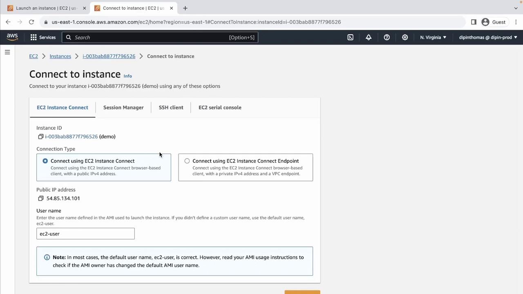Go to the AWS logo home
Viewport: 523px width, 294px height.
[12, 37]
